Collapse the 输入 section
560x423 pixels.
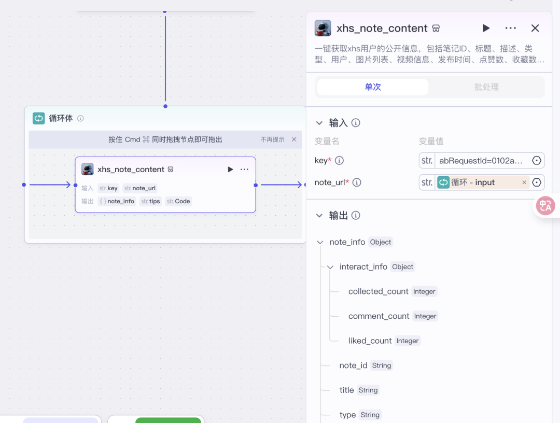pos(319,123)
